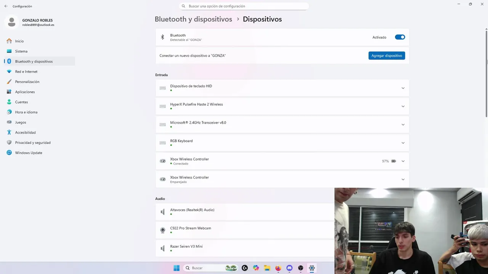The height and width of the screenshot is (274, 488).
Task: Expand HyperX Pulsefire Haste 2 Wireless chevron
Action: (x=403, y=106)
